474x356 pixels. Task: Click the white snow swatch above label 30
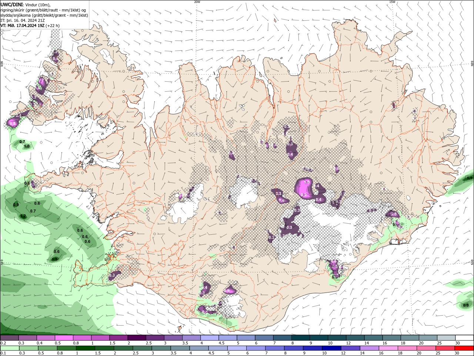[x=464, y=338]
